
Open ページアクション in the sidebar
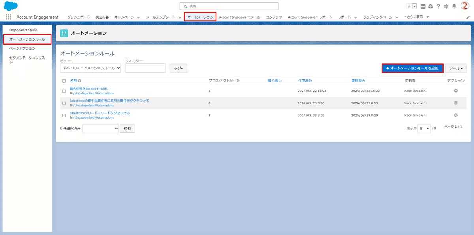tap(22, 48)
